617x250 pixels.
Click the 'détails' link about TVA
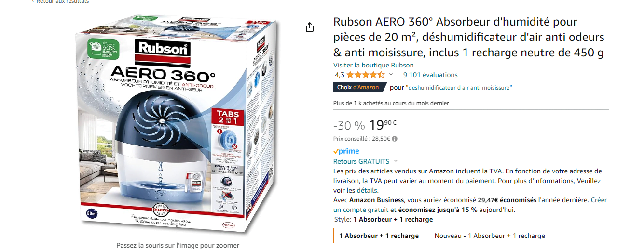point(367,190)
